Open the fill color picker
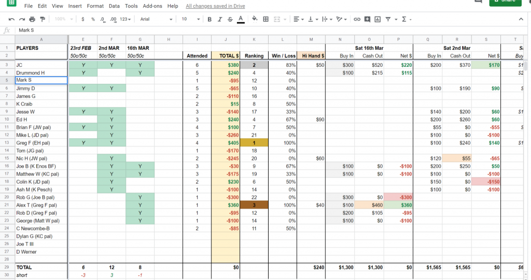Viewport: 531px width, 280px height. point(255,19)
